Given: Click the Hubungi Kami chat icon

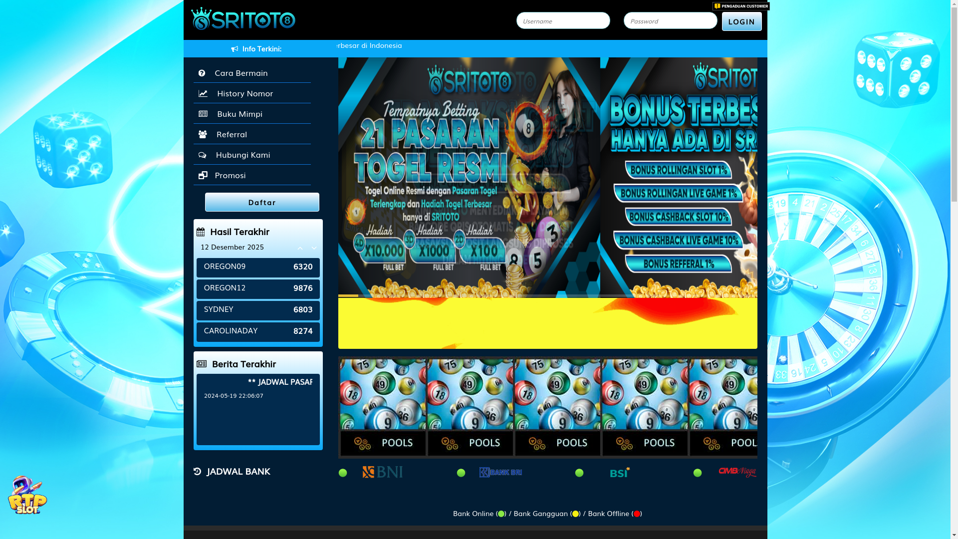Looking at the screenshot, I should point(202,155).
